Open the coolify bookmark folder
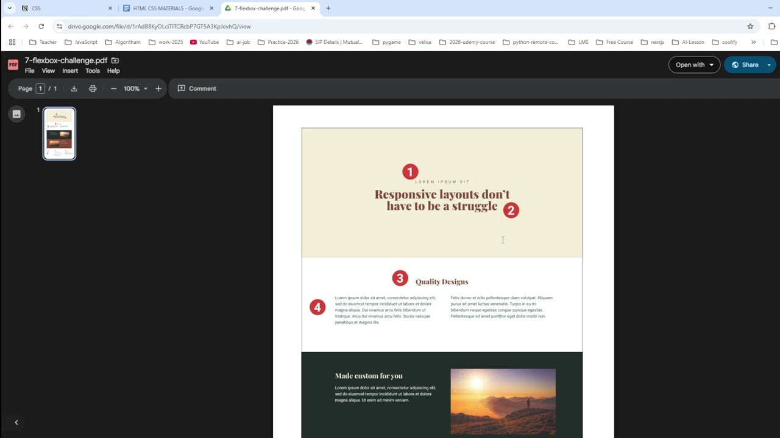Image resolution: width=780 pixels, height=438 pixels. pos(725,42)
